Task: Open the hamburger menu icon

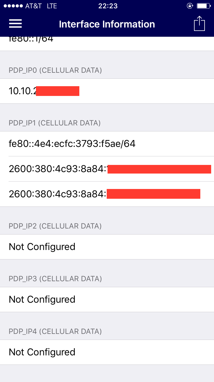Action: tap(15, 24)
